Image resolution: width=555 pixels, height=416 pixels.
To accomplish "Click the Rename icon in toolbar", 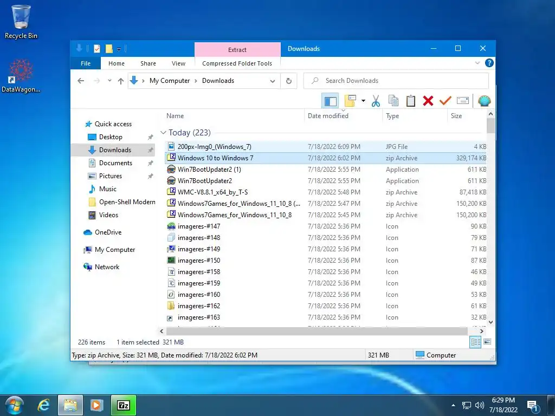I will [x=463, y=101].
